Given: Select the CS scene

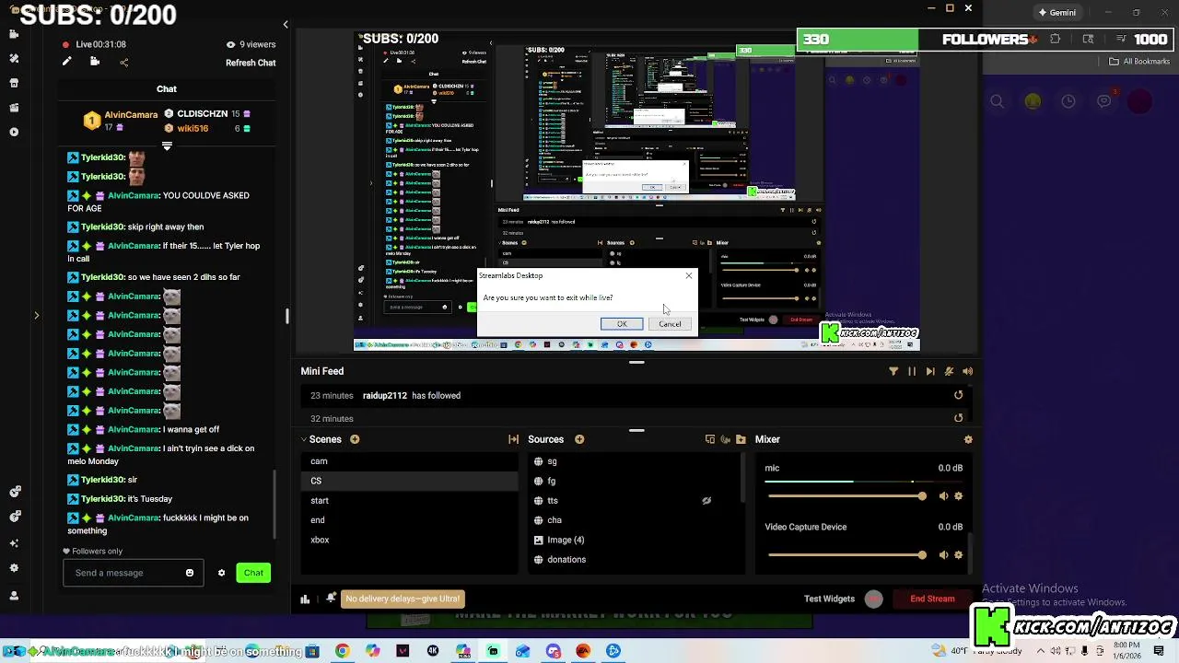Looking at the screenshot, I should (410, 481).
